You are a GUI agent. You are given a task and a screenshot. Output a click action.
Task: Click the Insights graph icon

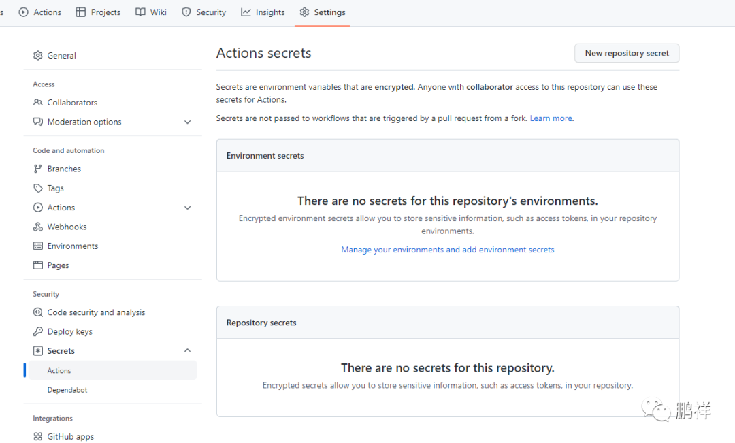click(x=246, y=12)
